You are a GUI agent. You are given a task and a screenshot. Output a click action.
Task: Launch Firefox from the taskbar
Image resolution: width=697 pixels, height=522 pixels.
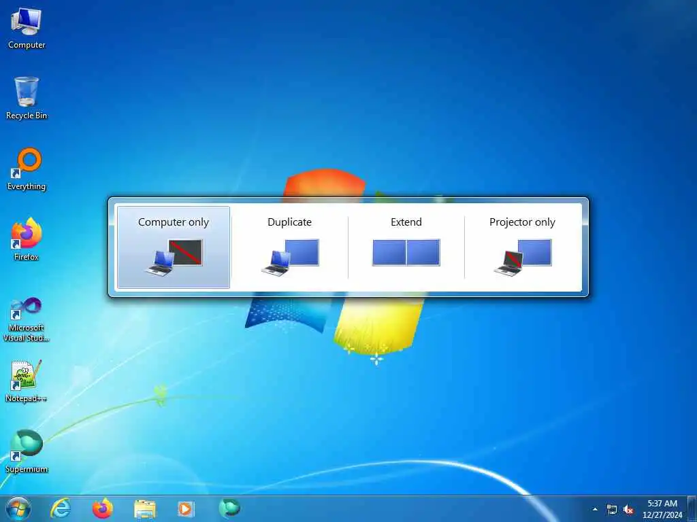click(103, 508)
